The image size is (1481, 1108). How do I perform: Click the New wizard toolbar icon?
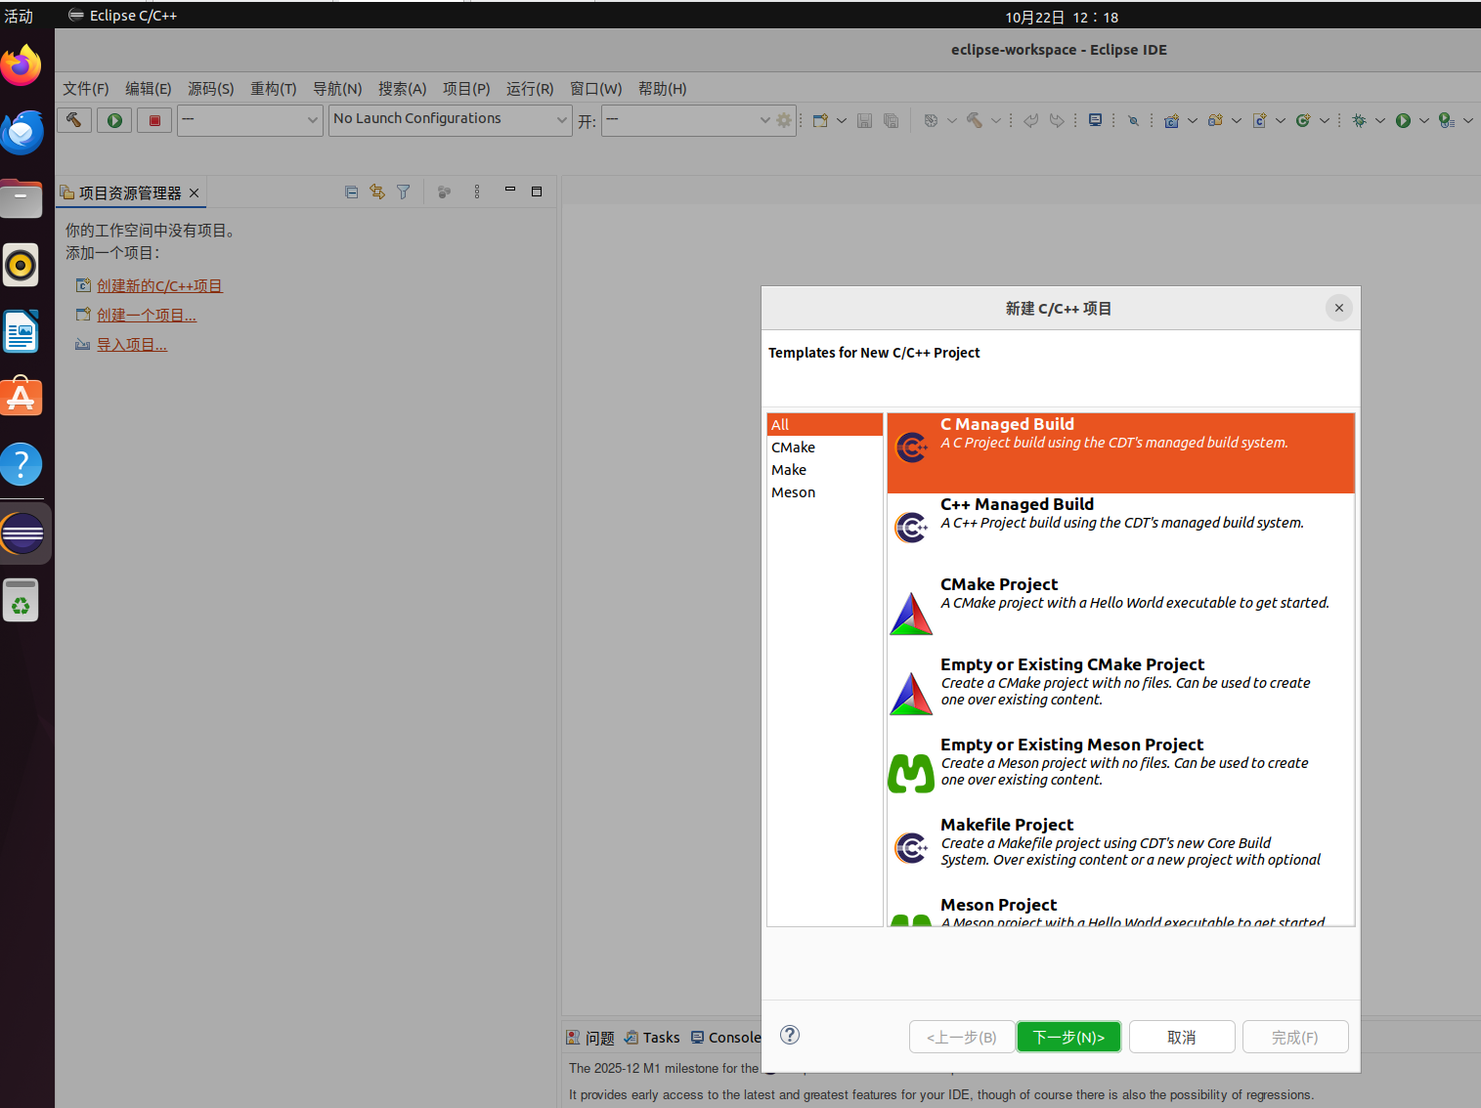coord(820,120)
